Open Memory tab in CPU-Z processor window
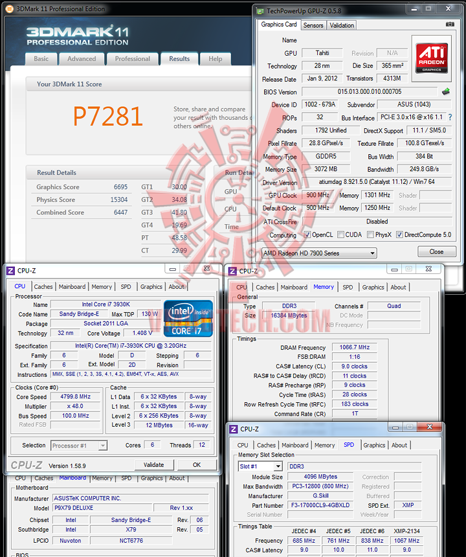The width and height of the screenshot is (466, 557). (x=102, y=287)
